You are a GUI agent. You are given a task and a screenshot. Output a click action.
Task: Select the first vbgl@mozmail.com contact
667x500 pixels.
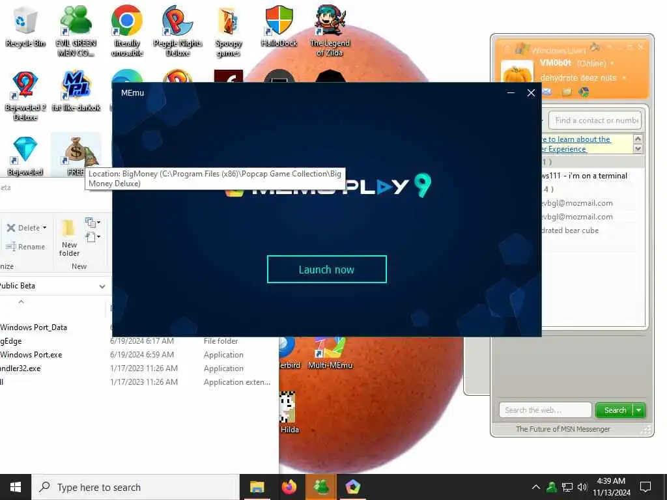578,203
